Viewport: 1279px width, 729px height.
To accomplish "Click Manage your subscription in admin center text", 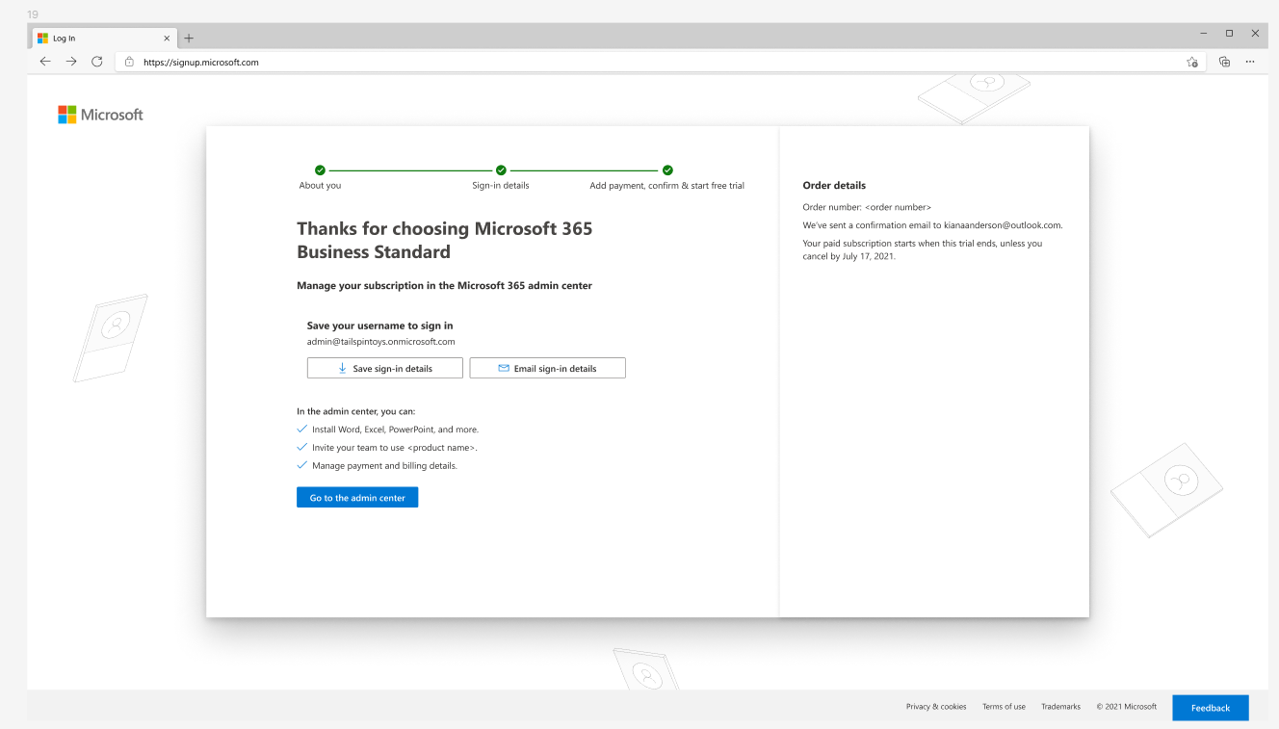I will [x=444, y=286].
